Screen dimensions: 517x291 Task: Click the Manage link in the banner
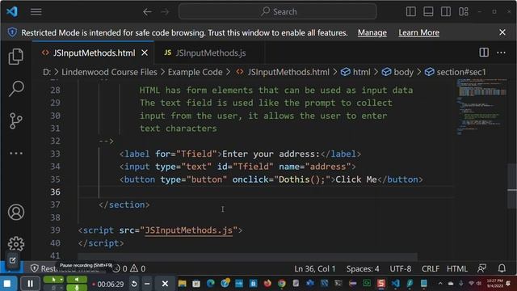pos(372,32)
